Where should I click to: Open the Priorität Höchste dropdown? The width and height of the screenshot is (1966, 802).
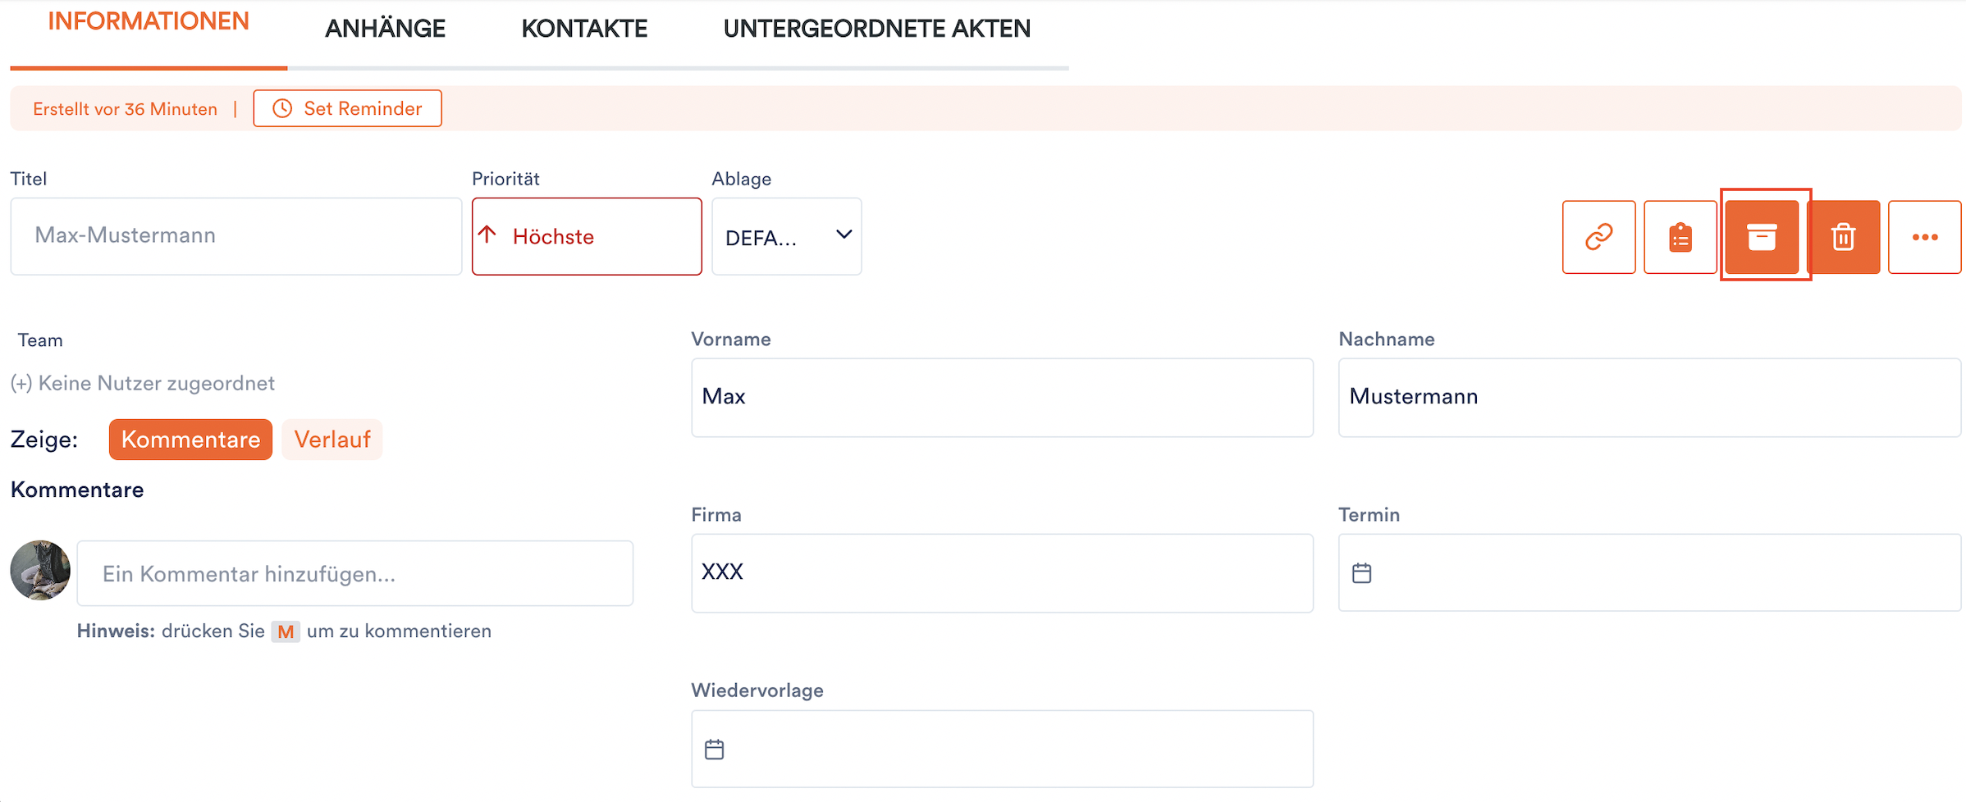(587, 236)
